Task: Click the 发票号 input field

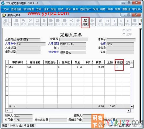Action: pyautogui.click(x=74, y=39)
